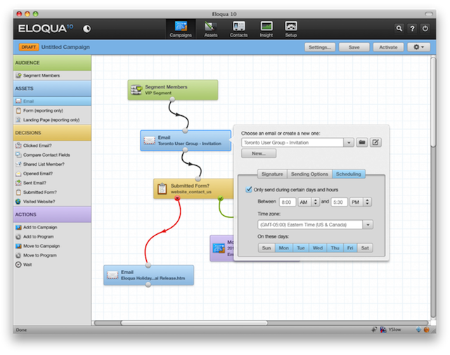This screenshot has width=450, height=355.
Task: Browse emails with the folder icon
Action: click(362, 142)
